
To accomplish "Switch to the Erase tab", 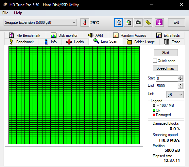I will coord(172,42).
